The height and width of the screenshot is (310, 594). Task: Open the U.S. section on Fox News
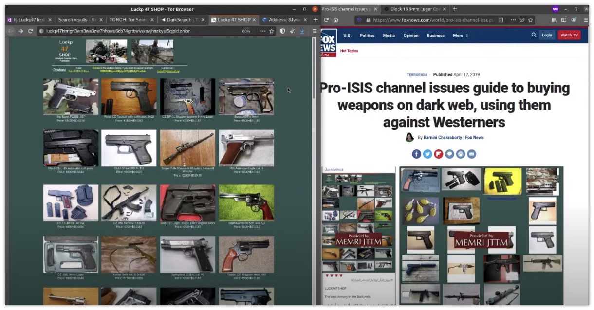coord(347,36)
